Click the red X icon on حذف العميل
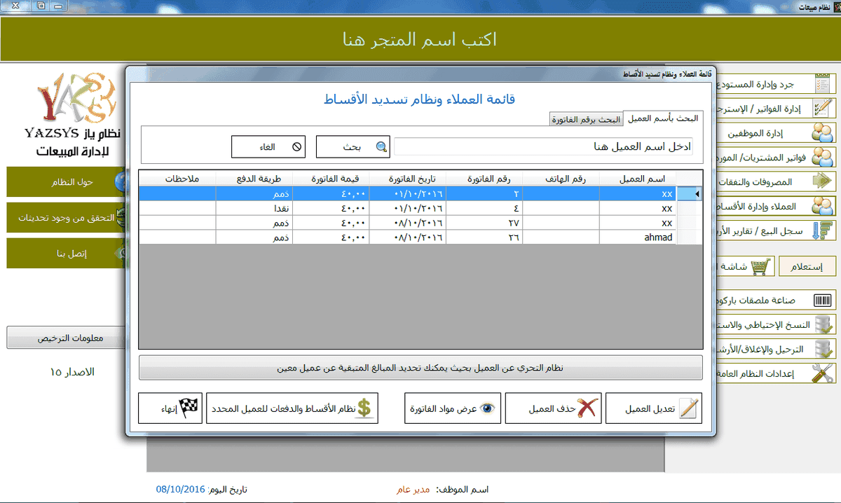 coord(587,408)
